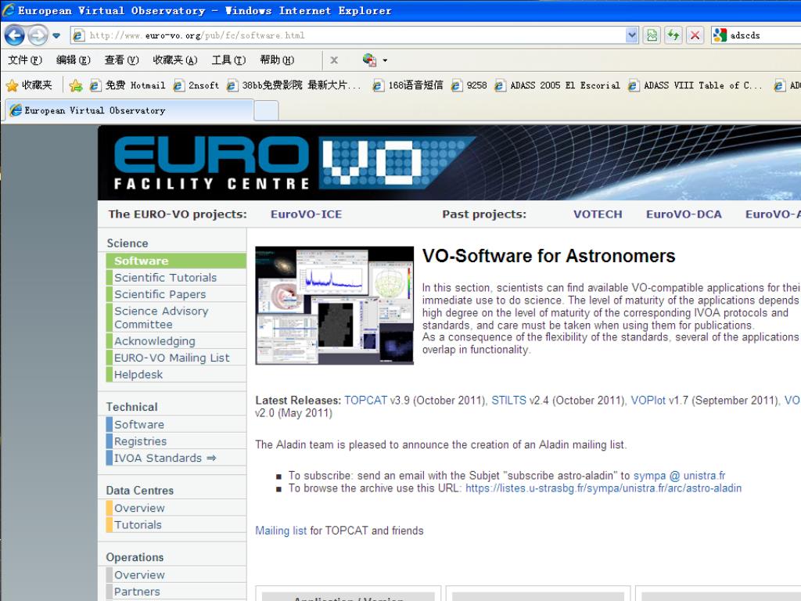Click the add to favorites bar star icon
This screenshot has width=801, height=601.
(76, 85)
